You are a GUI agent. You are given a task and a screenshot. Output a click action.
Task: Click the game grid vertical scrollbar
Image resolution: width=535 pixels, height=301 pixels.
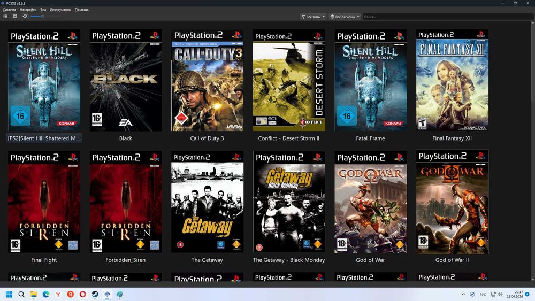(533, 150)
